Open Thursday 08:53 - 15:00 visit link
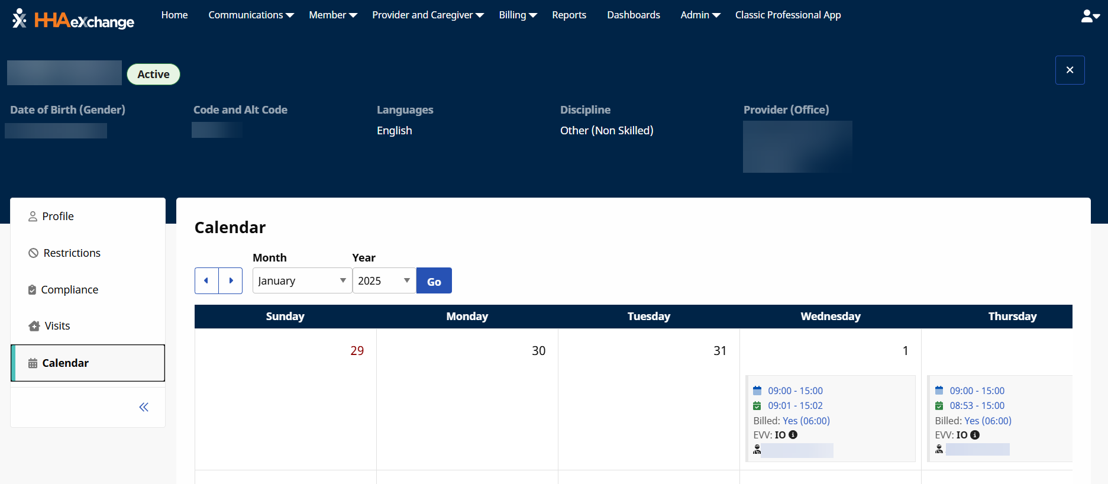 [x=977, y=405]
